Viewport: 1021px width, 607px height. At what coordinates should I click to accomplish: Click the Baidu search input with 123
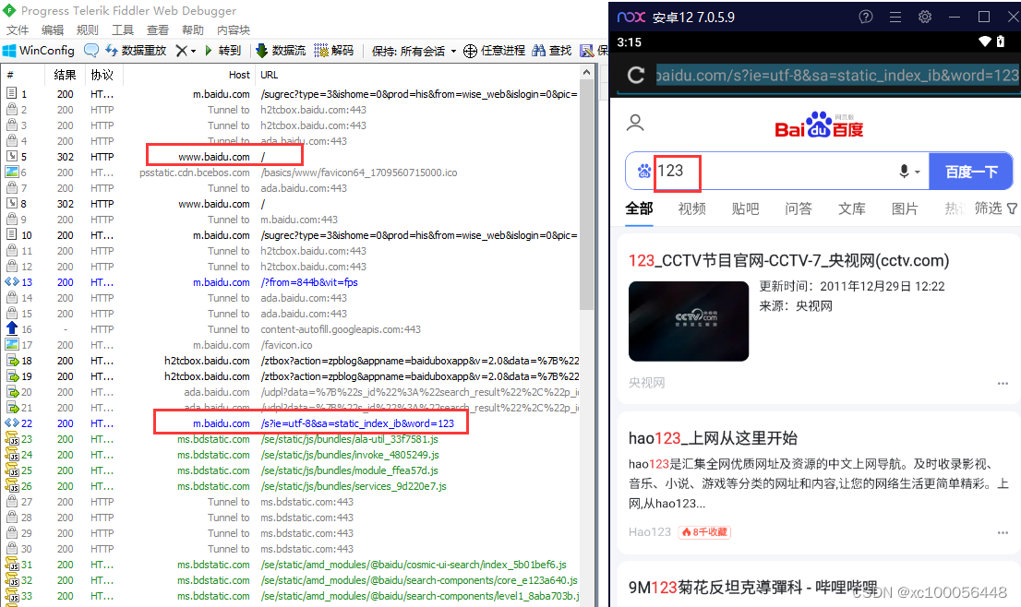[775, 171]
